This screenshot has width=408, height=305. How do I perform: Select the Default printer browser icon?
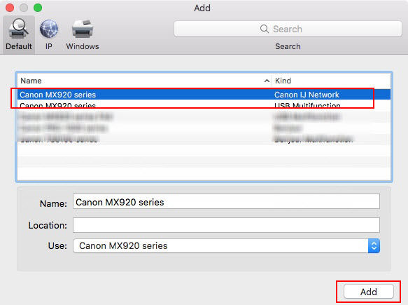tap(19, 29)
